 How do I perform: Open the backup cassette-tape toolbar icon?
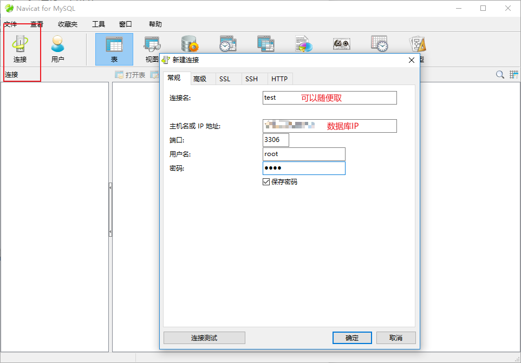pos(342,44)
